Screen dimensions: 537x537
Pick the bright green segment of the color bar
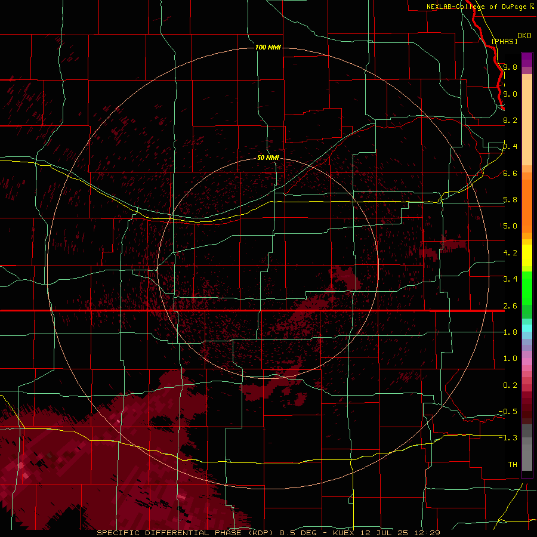[x=527, y=288]
